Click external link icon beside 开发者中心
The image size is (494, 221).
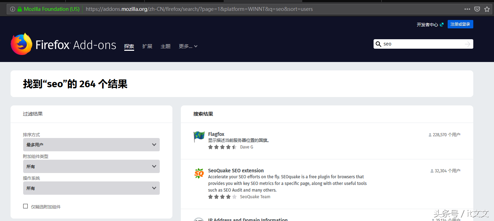pos(442,25)
